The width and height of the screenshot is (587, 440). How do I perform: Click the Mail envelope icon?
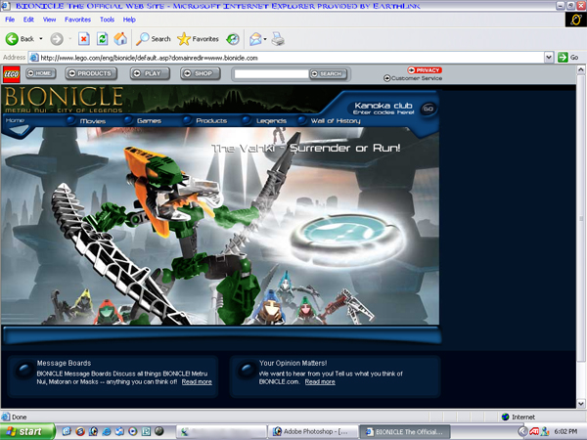pos(255,39)
